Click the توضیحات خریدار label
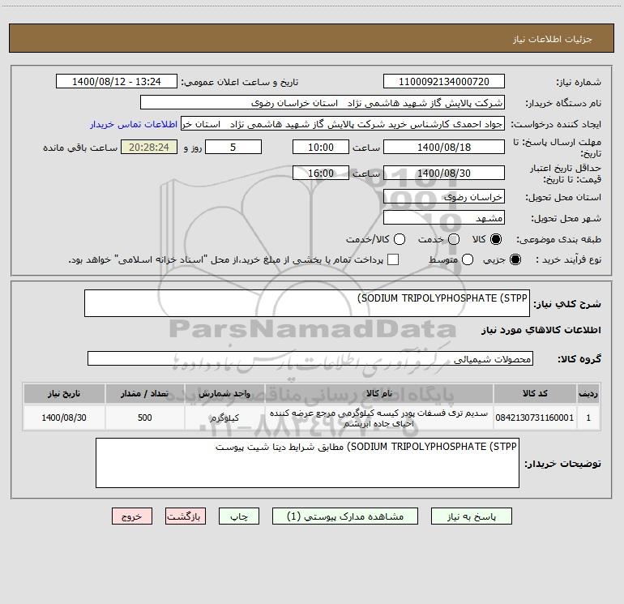 coord(562,464)
